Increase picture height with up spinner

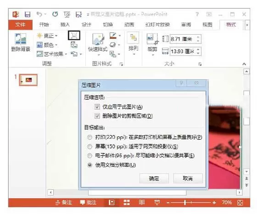click(x=198, y=37)
